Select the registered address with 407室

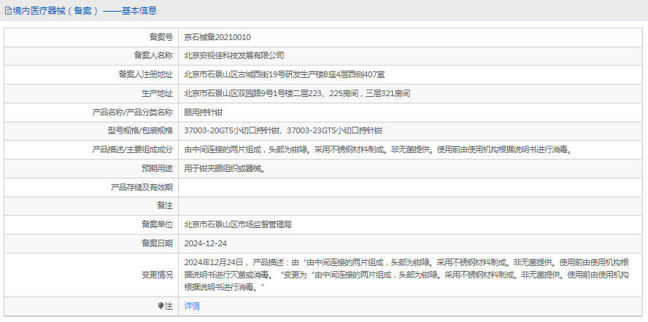(x=285, y=75)
